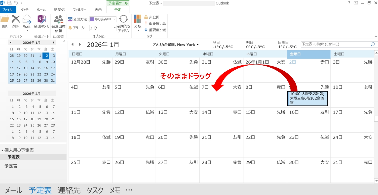378x195 pixels.
Task: Click the search magnifier icon
Action: coord(372,44)
